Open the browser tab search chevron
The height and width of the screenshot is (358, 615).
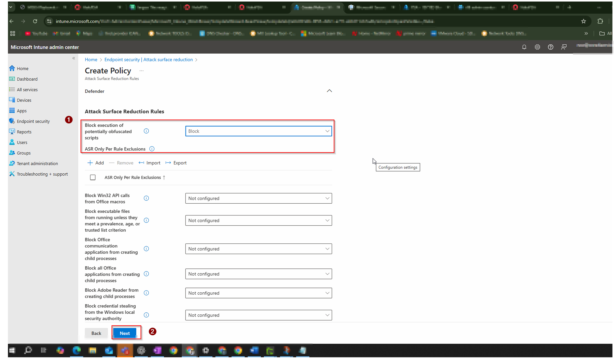11,7
